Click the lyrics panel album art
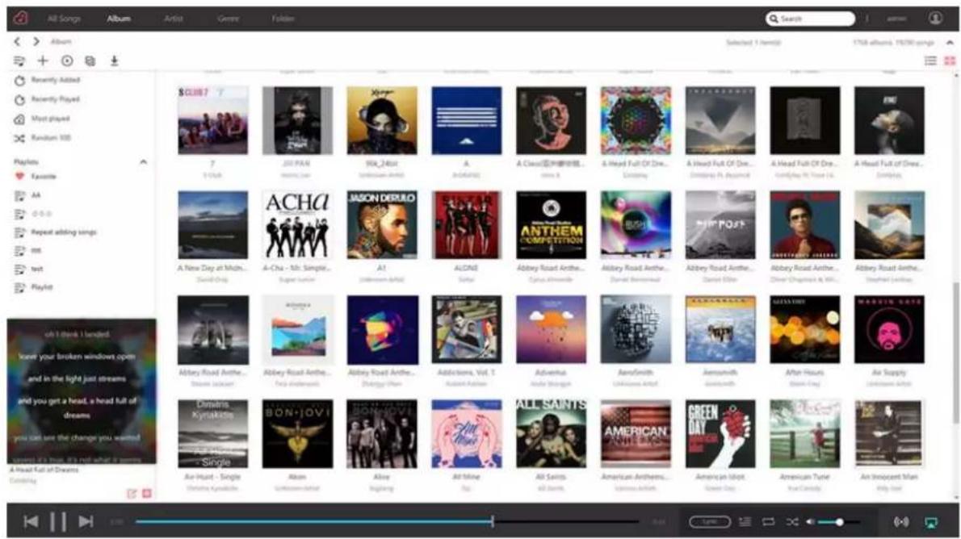Image resolution: width=961 pixels, height=539 pixels. (82, 391)
